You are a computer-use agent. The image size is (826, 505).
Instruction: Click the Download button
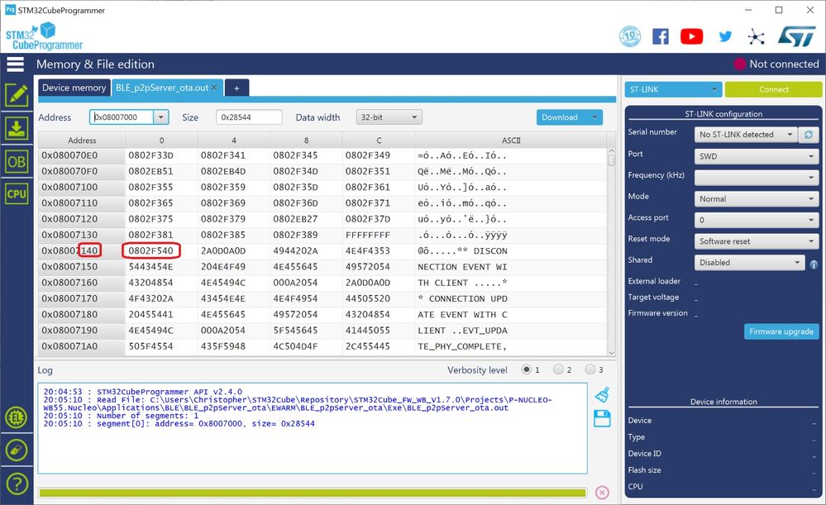pos(561,117)
